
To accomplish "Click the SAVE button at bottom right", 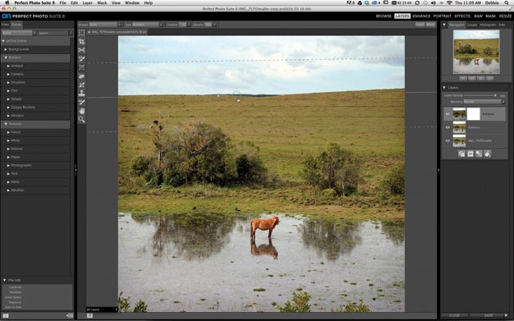I will pos(489,315).
